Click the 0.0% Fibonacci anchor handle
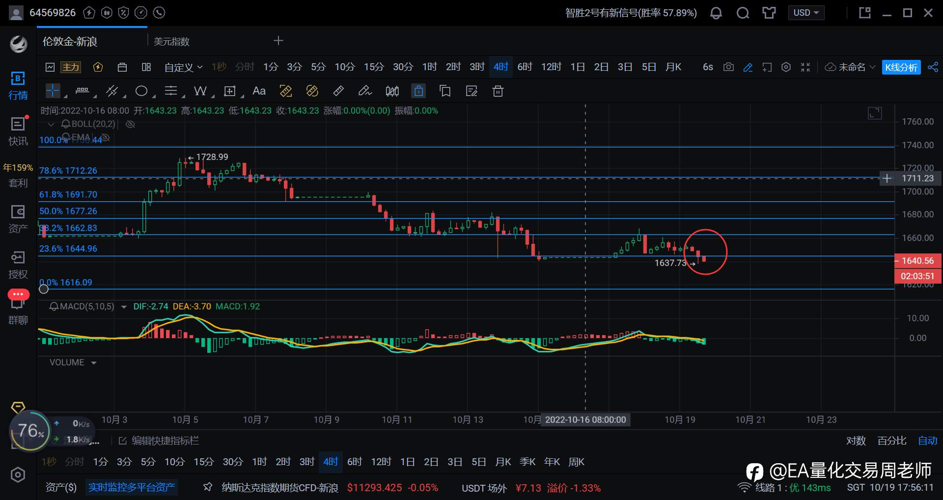 (x=44, y=289)
